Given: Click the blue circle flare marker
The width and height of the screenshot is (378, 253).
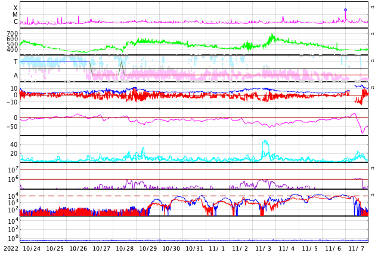Looking at the screenshot, I should (345, 10).
